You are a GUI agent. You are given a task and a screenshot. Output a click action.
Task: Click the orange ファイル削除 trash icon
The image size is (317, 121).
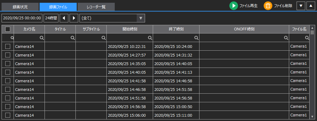[x=268, y=6]
